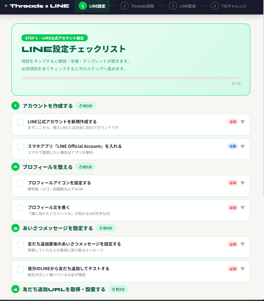Click the checklist progress bar
This screenshot has width=264, height=301.
click(131, 78)
